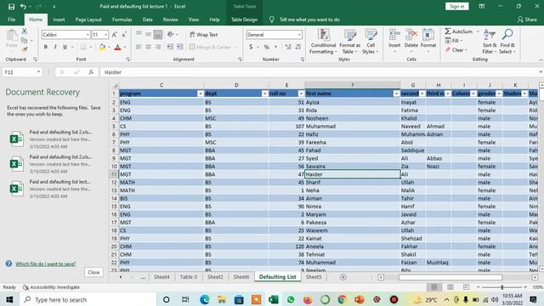
Task: Toggle Italic formatting
Action: [x=54, y=47]
